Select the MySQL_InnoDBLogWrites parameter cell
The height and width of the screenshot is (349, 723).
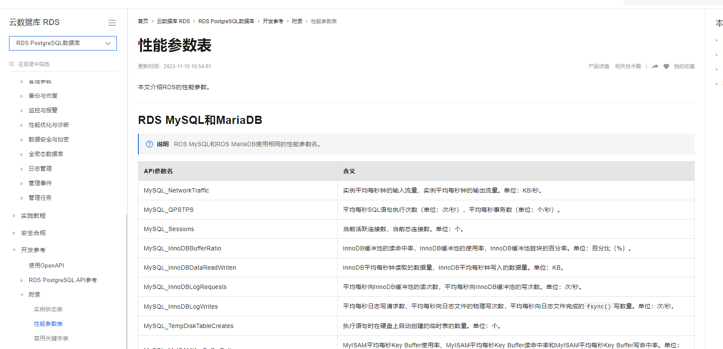[x=238, y=307]
